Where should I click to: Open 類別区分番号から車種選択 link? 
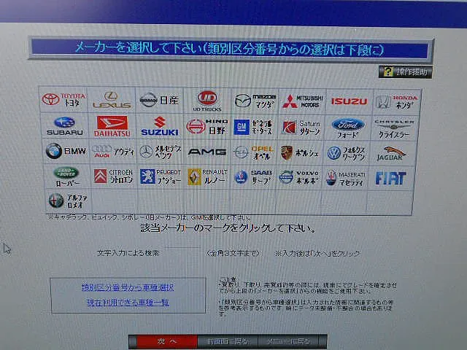click(128, 287)
